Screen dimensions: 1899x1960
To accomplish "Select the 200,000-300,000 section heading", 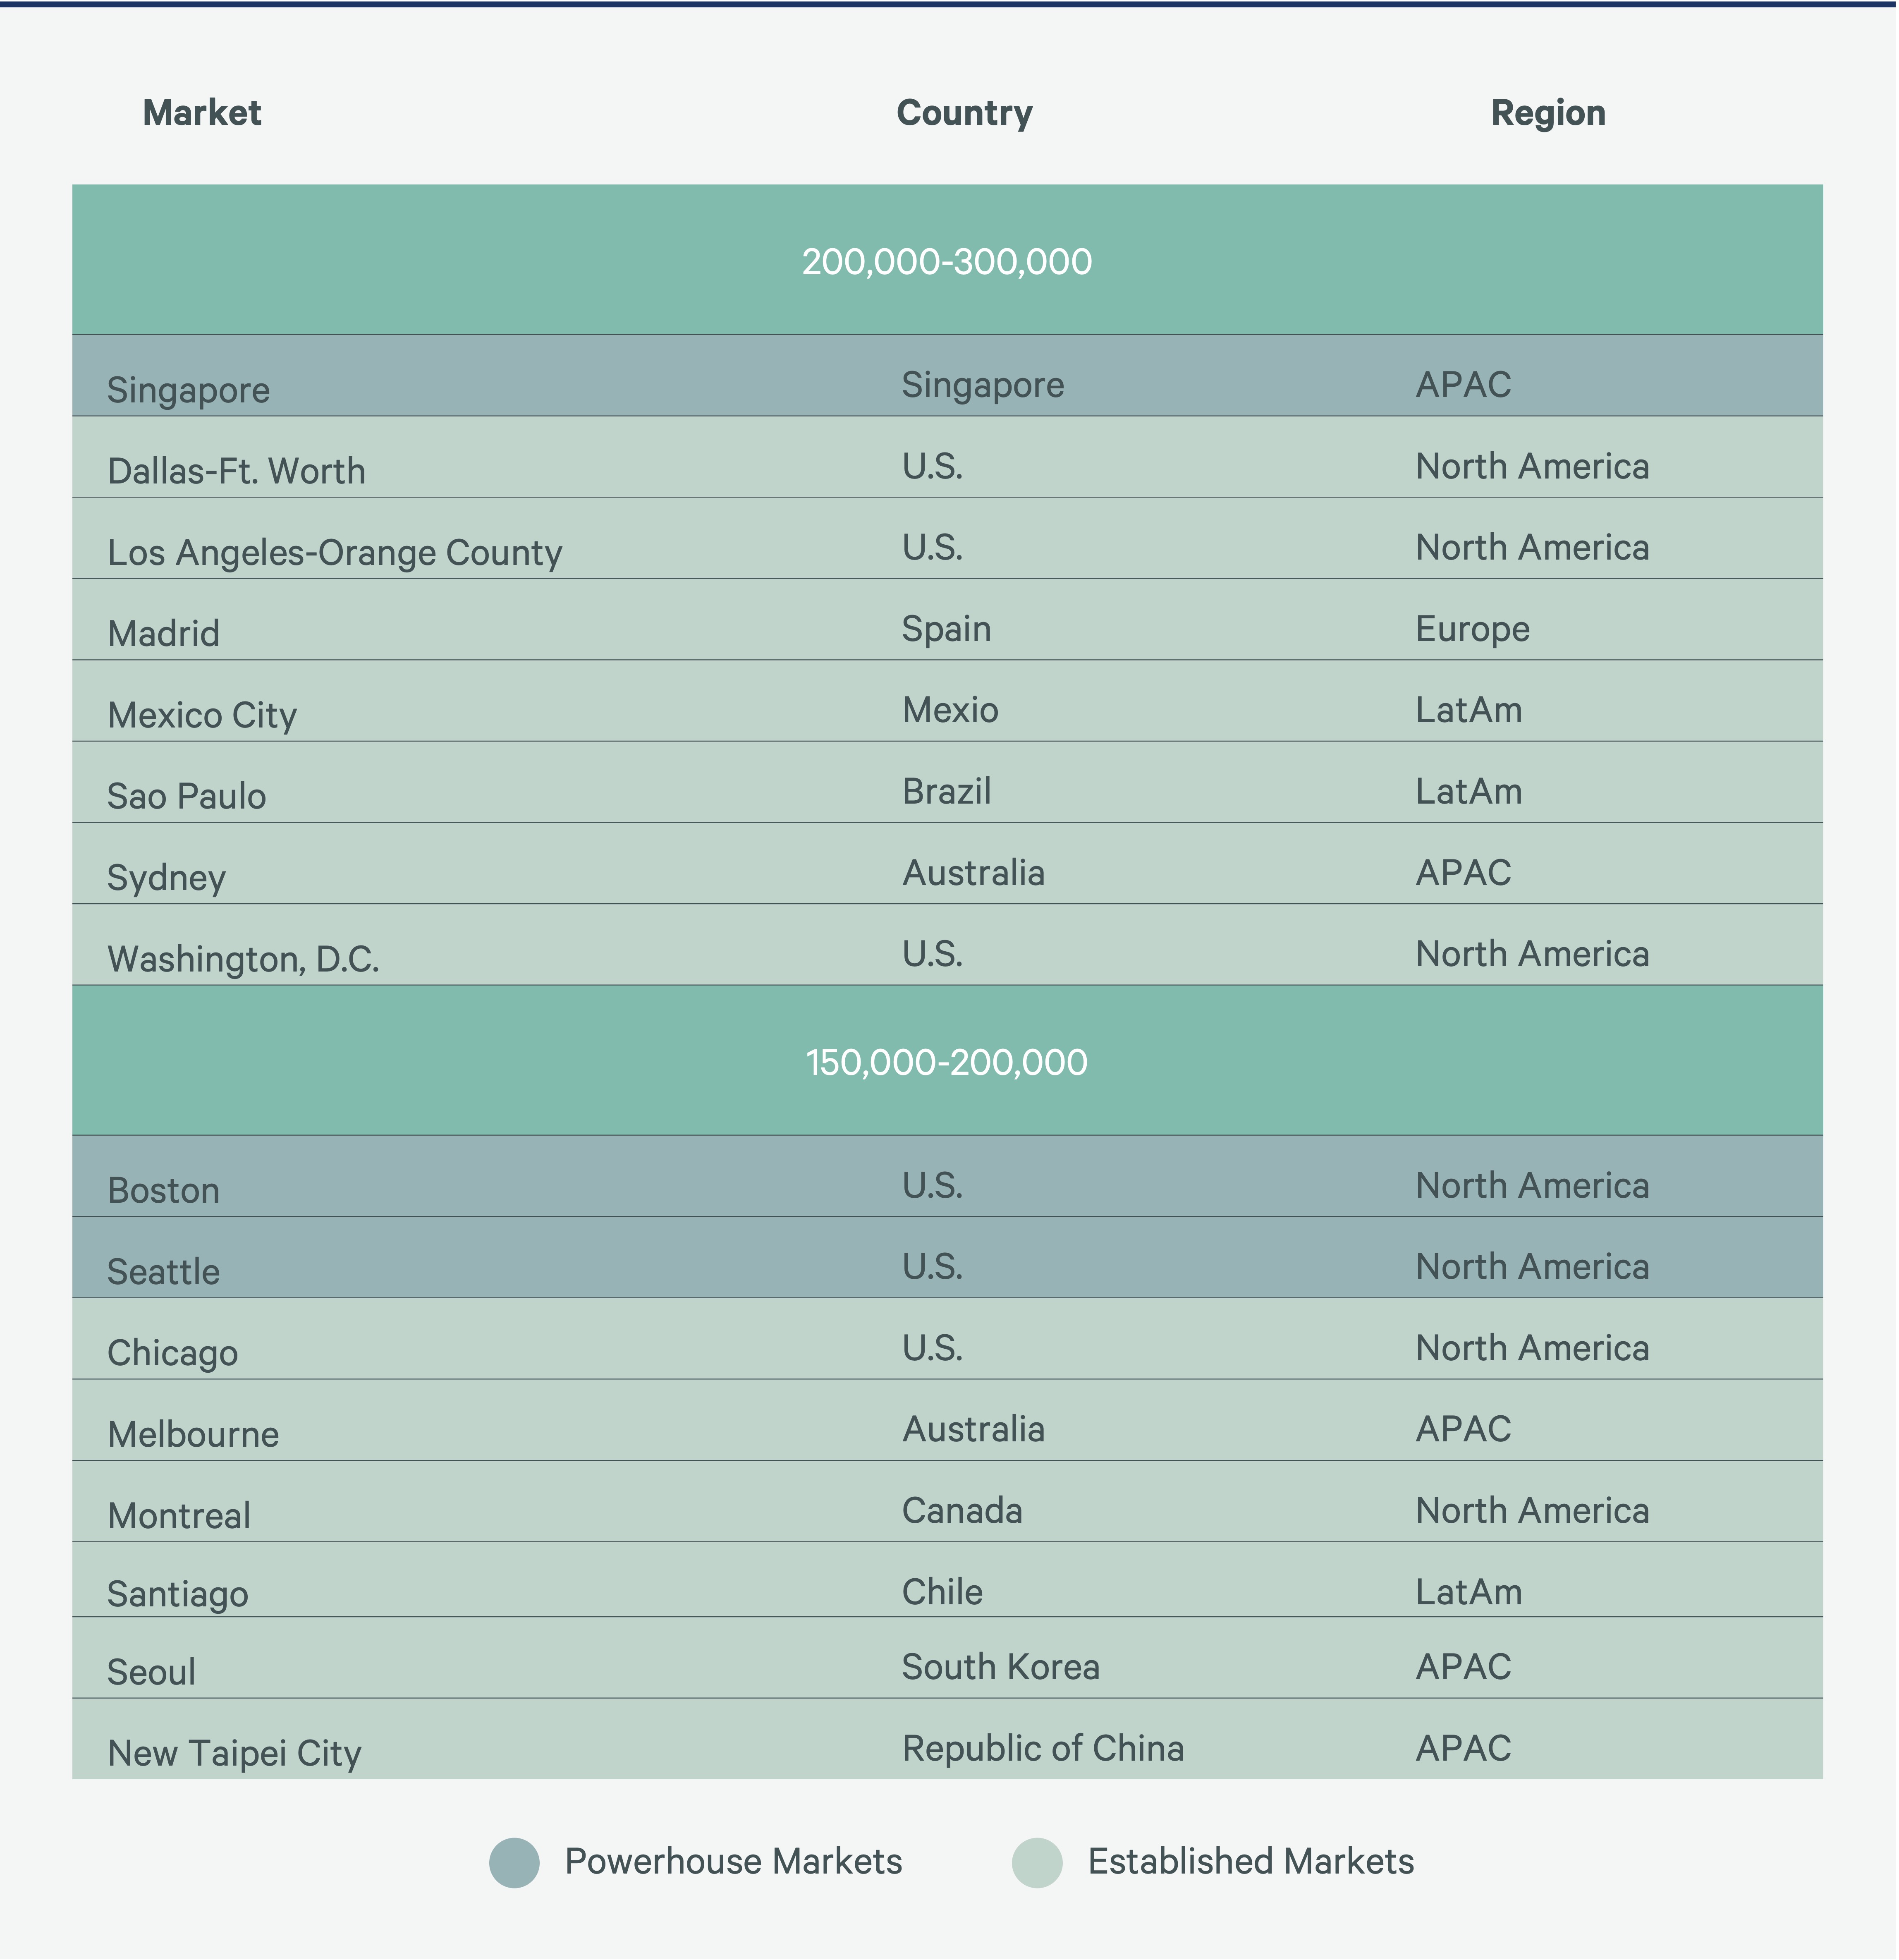I will pyautogui.click(x=947, y=262).
